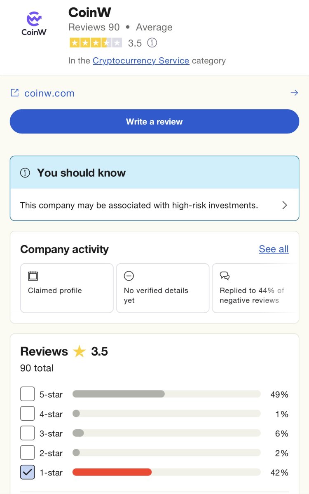309x494 pixels.
Task: Click the rating info icon beside 3.5
Action: pyautogui.click(x=152, y=42)
